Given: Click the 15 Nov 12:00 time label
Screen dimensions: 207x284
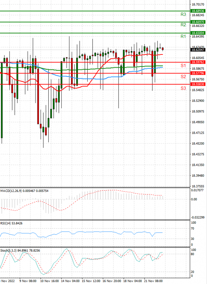Looking at the screenshot, I should (x=91, y=281).
